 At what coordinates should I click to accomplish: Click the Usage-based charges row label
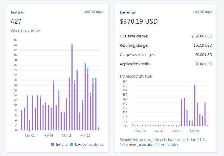(137, 55)
